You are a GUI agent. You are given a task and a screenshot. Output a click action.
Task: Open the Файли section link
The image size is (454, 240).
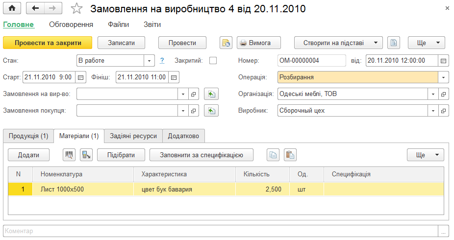119,24
